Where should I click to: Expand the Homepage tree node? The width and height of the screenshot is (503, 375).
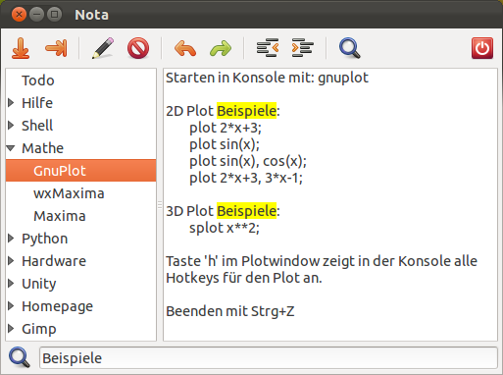(x=11, y=306)
